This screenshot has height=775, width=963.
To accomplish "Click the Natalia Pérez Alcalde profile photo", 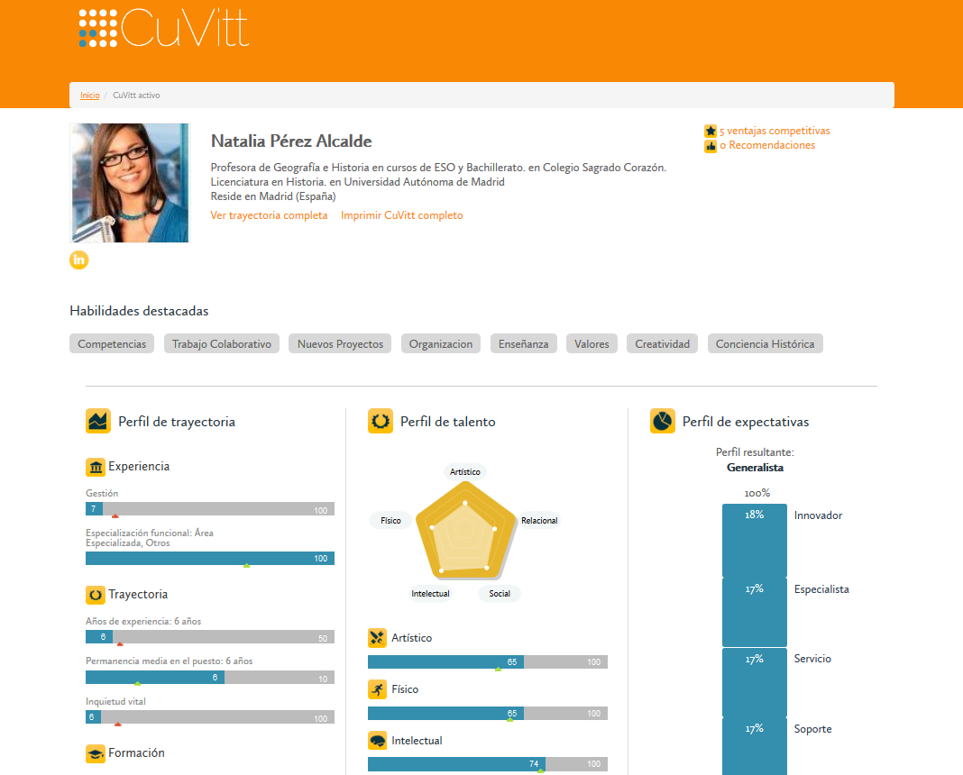I will pyautogui.click(x=130, y=183).
